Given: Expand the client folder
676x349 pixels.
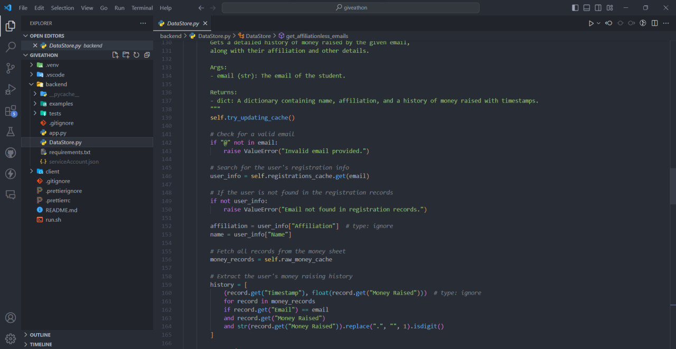Looking at the screenshot, I should click(x=52, y=172).
